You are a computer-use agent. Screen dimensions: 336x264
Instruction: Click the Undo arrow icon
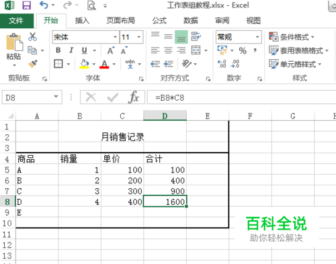coord(44,5)
